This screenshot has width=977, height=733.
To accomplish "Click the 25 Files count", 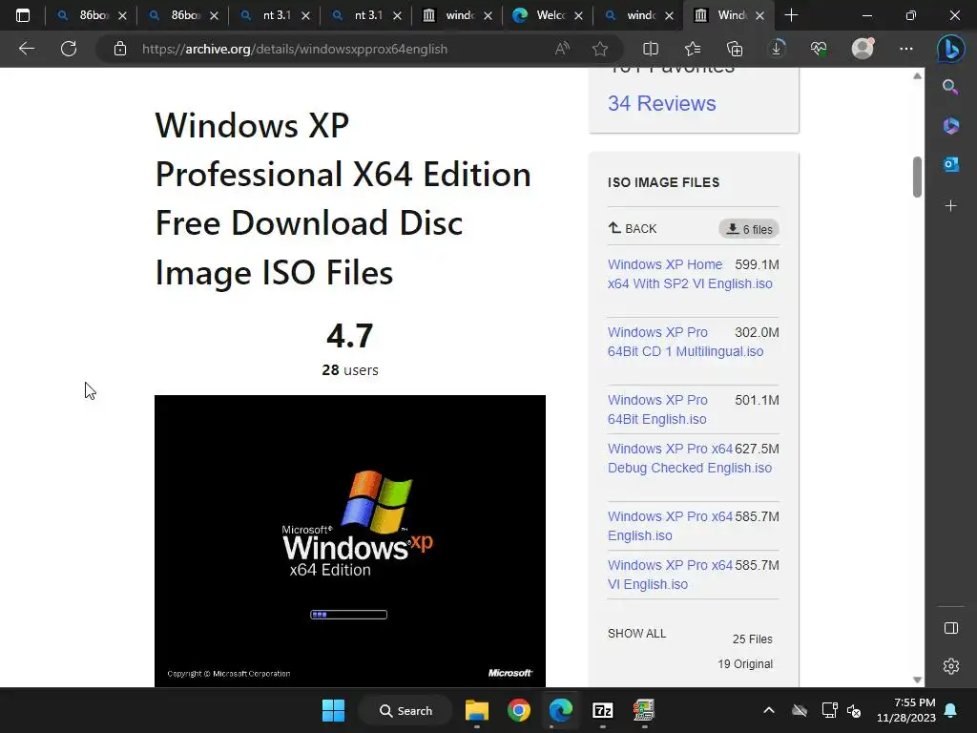I will click(x=752, y=639).
